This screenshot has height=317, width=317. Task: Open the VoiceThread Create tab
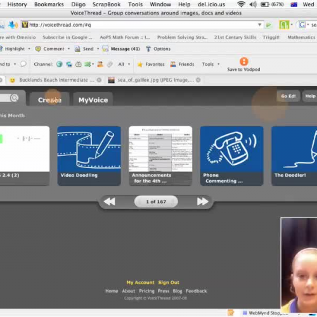click(50, 100)
